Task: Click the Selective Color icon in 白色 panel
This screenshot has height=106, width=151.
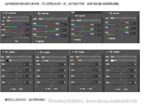Action: pyautogui.click(x=108, y=52)
